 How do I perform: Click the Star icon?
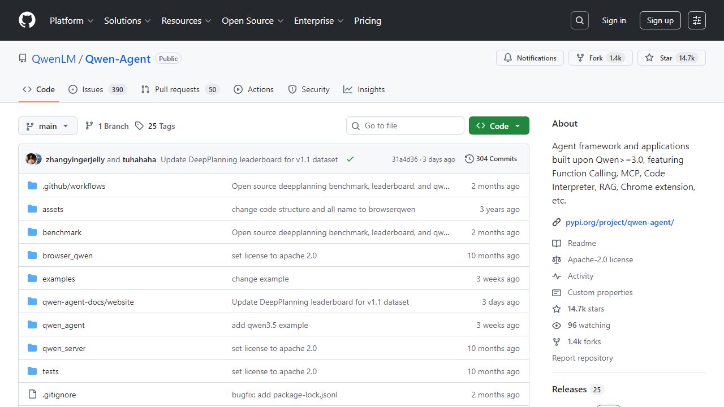point(649,58)
